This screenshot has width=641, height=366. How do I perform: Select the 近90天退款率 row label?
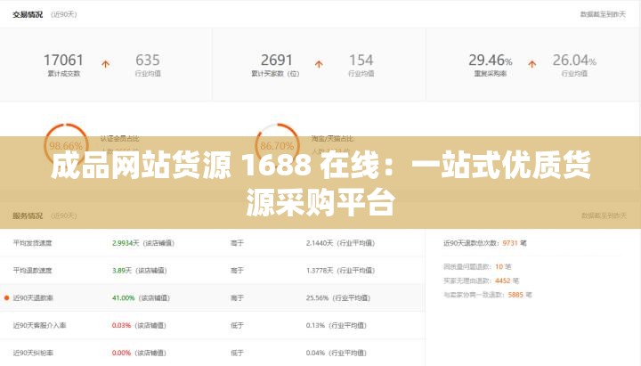[x=33, y=297]
